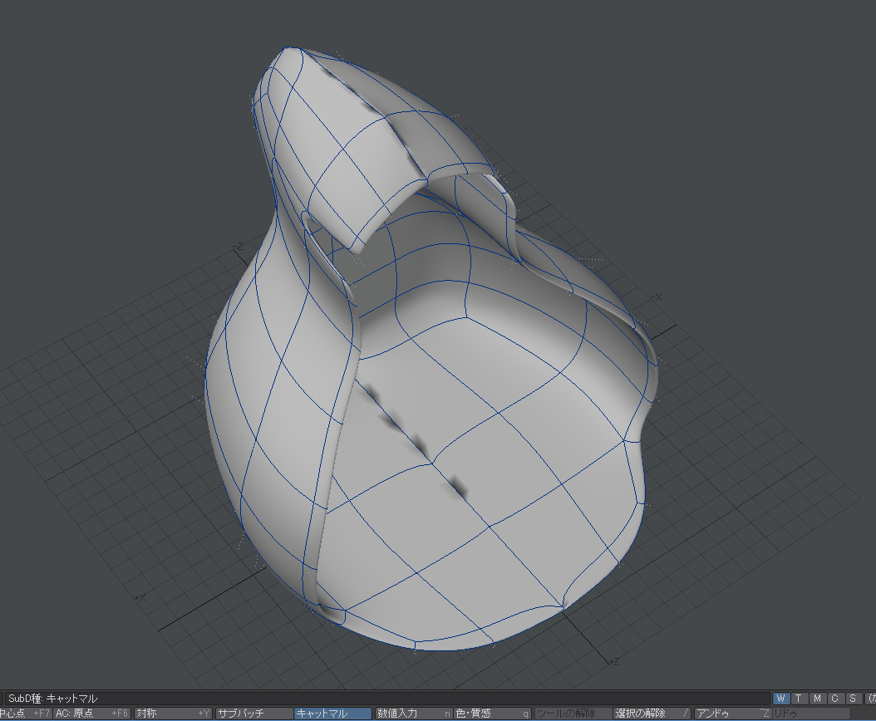
Task: Select the C color map mode
Action: [834, 698]
